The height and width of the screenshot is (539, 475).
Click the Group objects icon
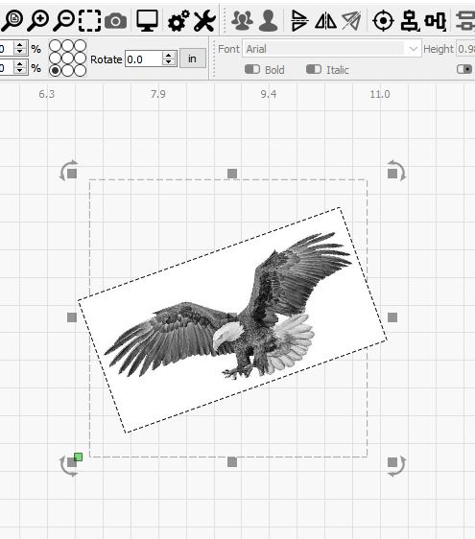point(242,20)
